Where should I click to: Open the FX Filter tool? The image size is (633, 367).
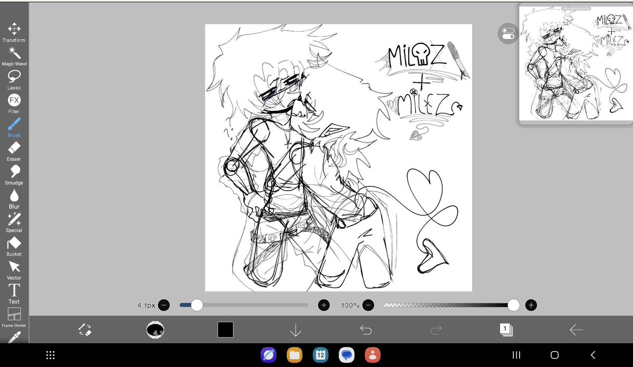pyautogui.click(x=14, y=103)
